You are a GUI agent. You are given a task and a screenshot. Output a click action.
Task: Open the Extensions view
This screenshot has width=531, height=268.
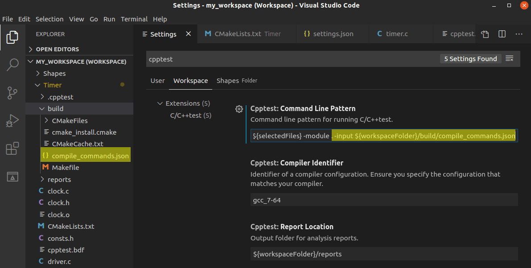click(12, 148)
